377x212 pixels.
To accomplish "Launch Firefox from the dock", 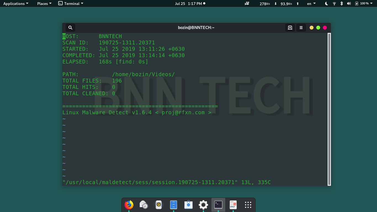I will [x=129, y=205].
